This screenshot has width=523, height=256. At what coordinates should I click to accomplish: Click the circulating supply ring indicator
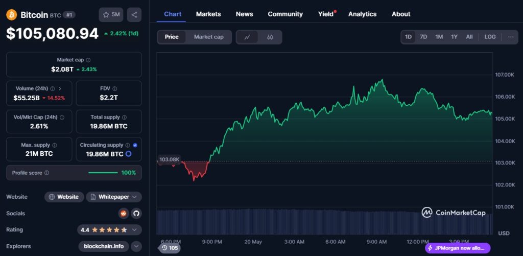pos(128,154)
